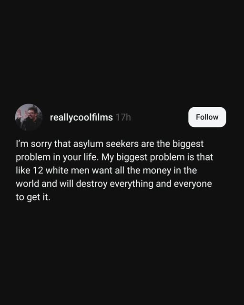Click the last line "to get it."
244x305 pixels.
[33, 197]
